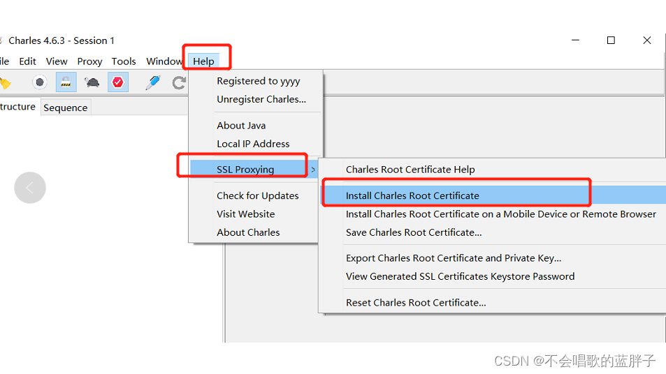Choose Unregister Charles... menu item
Image resolution: width=666 pixels, height=374 pixels.
261,99
